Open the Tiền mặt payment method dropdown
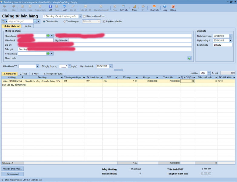Viewport: 237px width, 182px height. [x=99, y=21]
